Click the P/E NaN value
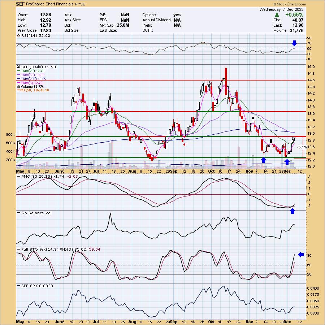 pos(125,15)
